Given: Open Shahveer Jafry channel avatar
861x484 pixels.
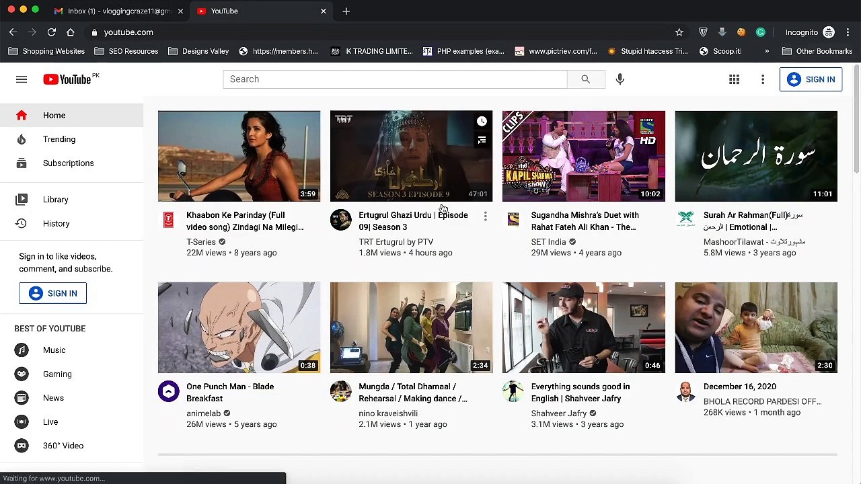Looking at the screenshot, I should (x=513, y=391).
